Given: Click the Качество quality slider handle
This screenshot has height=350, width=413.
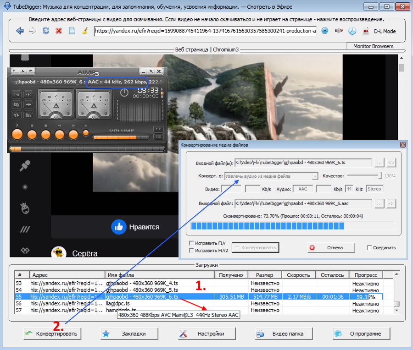Looking at the screenshot, I should 380,175.
